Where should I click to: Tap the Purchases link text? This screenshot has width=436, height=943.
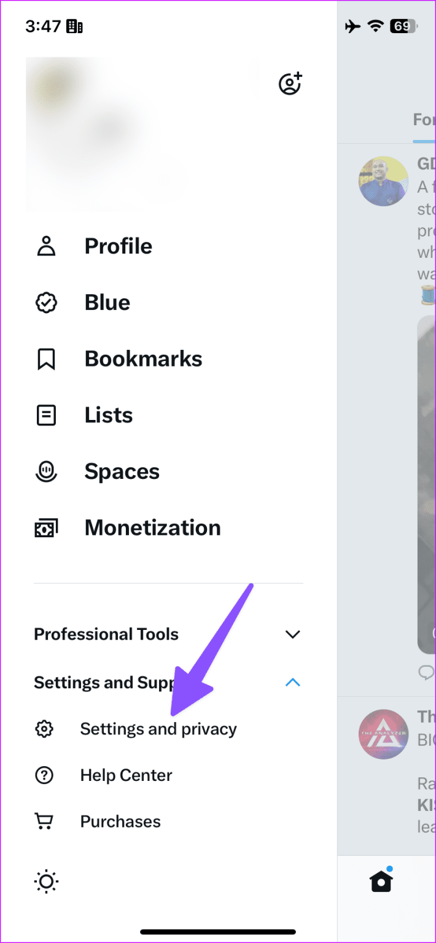[120, 821]
